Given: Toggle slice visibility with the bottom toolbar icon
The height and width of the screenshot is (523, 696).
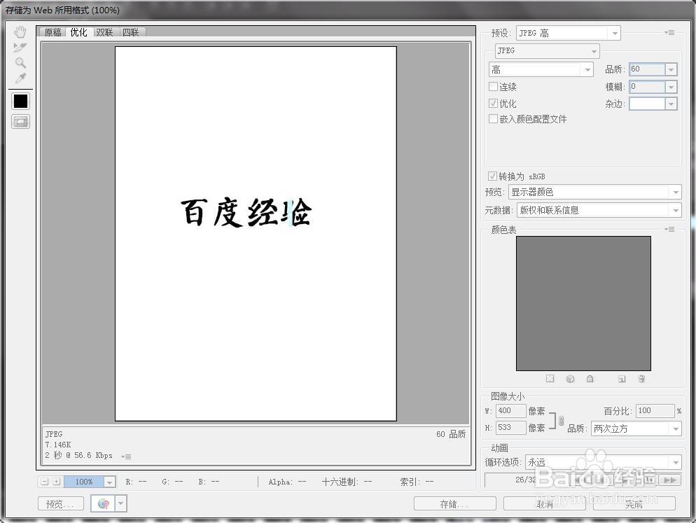Looking at the screenshot, I should [20, 121].
